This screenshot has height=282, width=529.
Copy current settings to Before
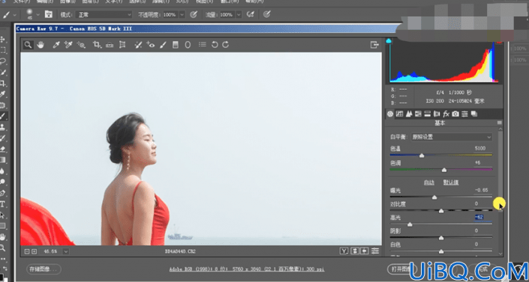coord(365,251)
